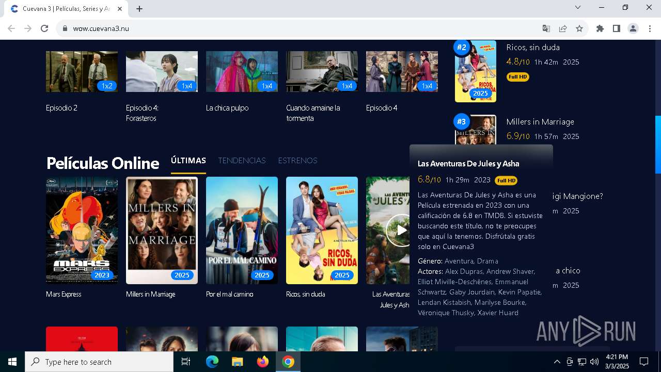Image resolution: width=661 pixels, height=372 pixels.
Task: Open the Mars Express poster
Action: (82, 230)
